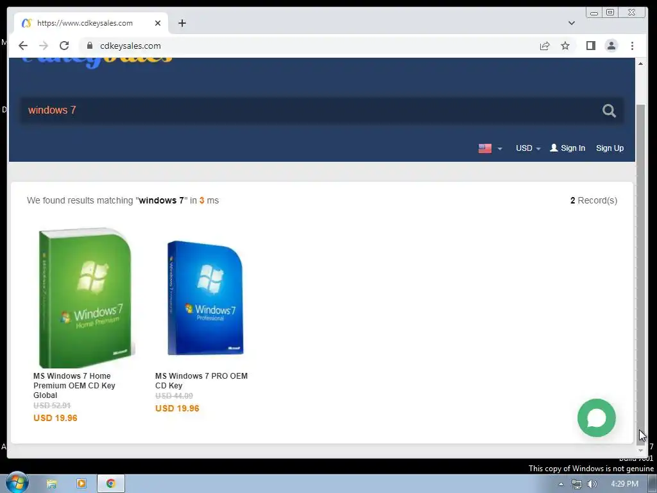Click the padlock site info icon
Screen dimensions: 657x493
pos(89,46)
